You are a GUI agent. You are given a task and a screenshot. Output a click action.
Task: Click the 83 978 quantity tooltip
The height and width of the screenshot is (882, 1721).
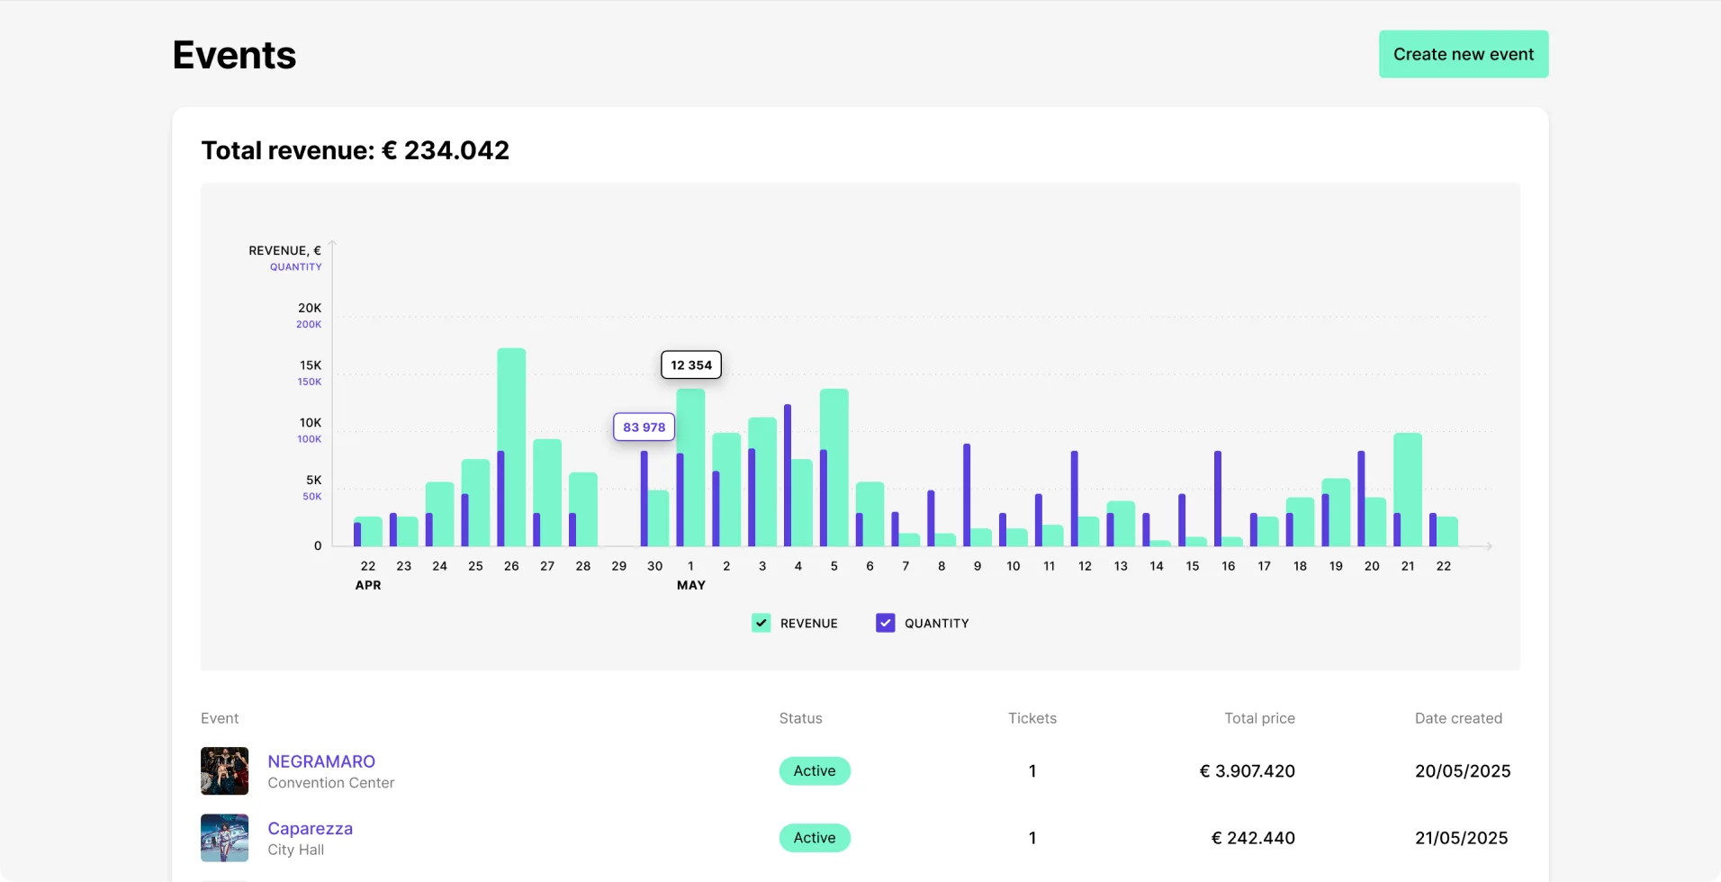(644, 427)
